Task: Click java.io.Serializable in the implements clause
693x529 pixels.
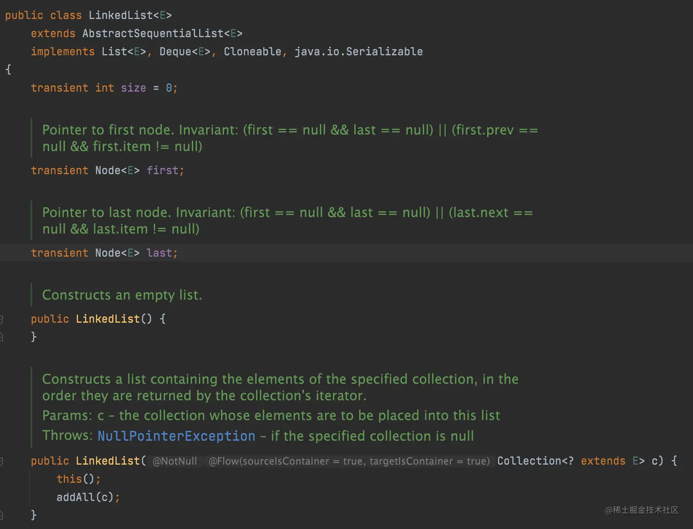Action: 358,52
